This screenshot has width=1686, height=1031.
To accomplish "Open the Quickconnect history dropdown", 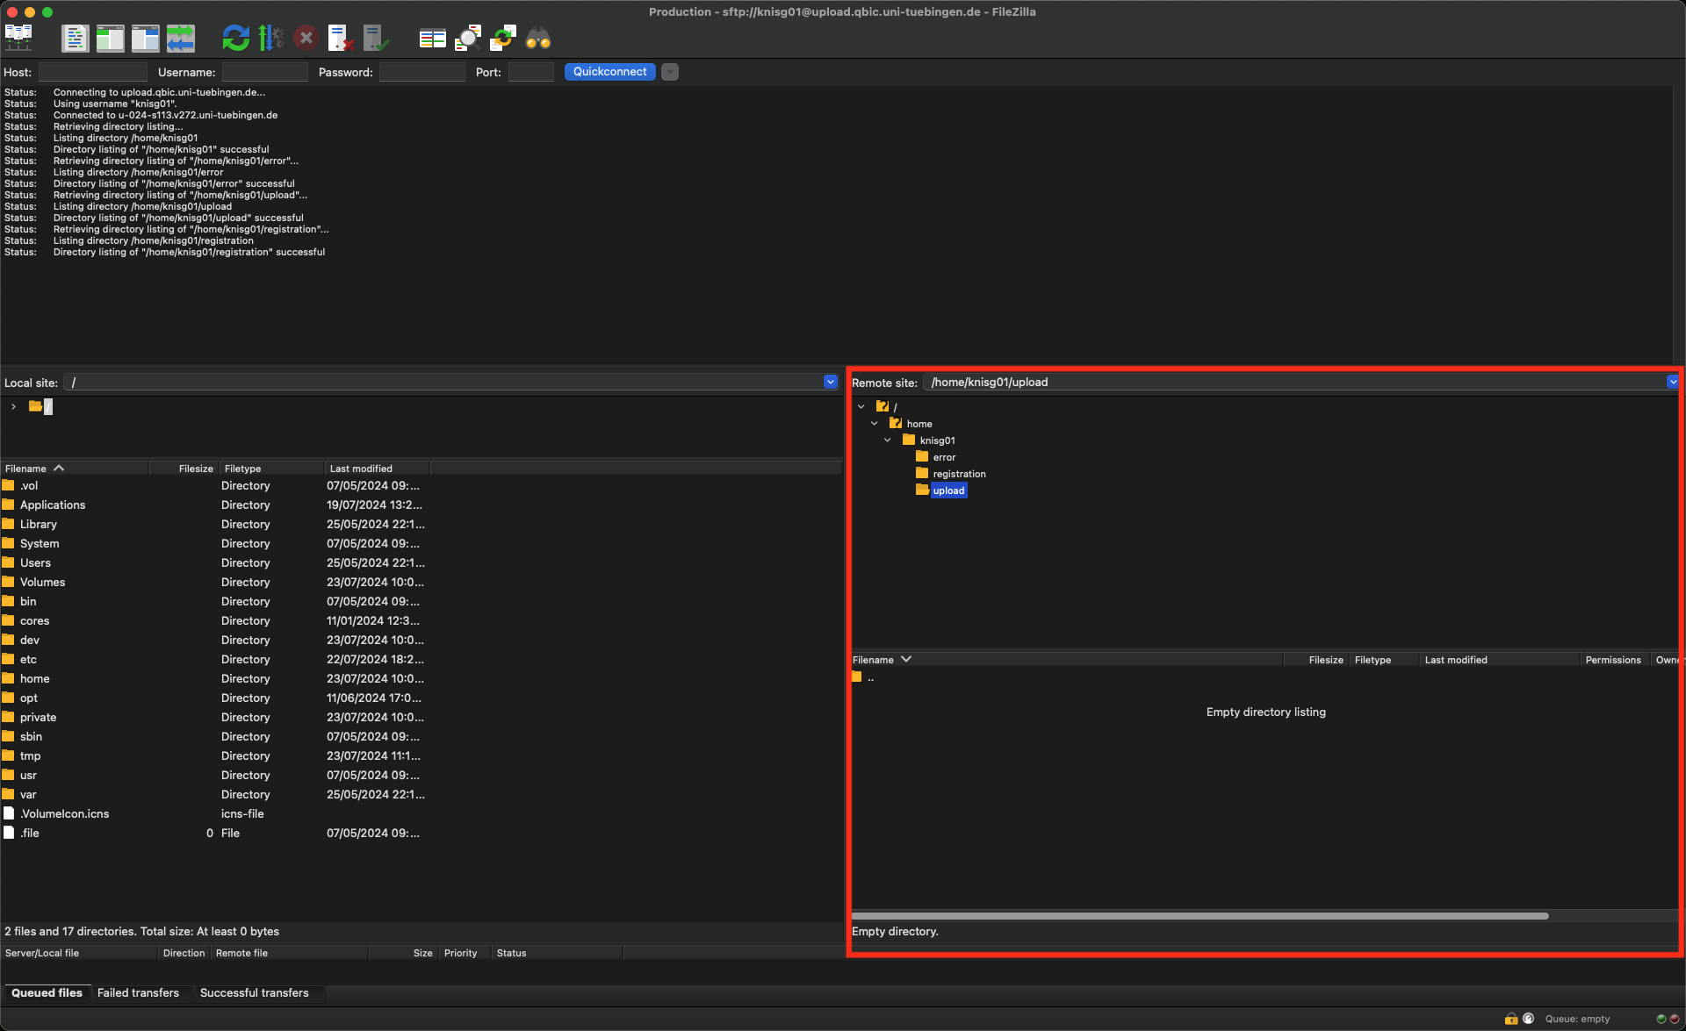I will 670,72.
